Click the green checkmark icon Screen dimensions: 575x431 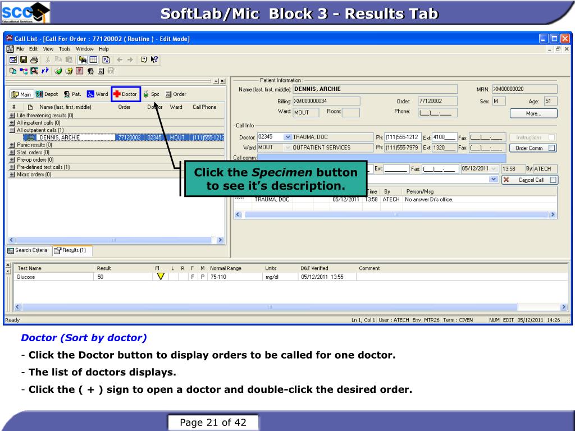tap(58, 71)
